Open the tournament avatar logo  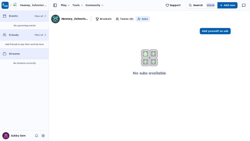(x=55, y=19)
